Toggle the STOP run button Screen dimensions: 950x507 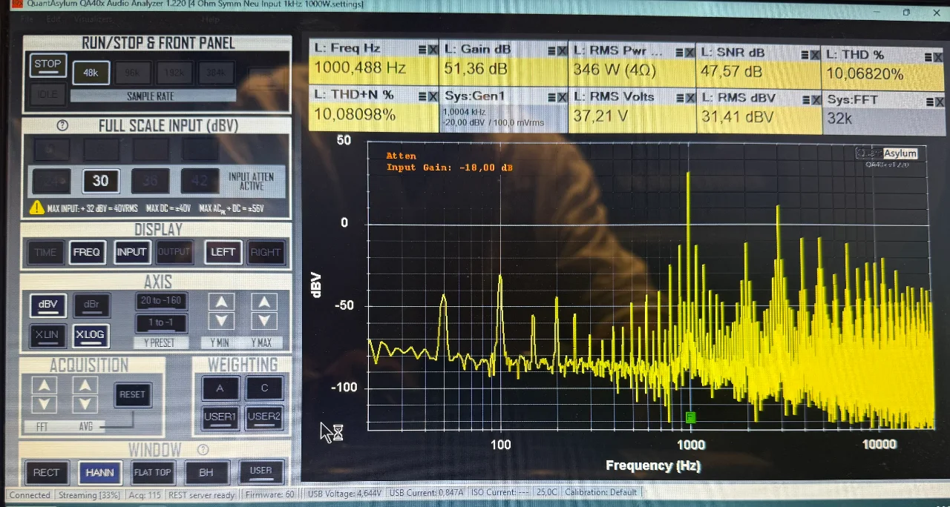tap(47, 64)
